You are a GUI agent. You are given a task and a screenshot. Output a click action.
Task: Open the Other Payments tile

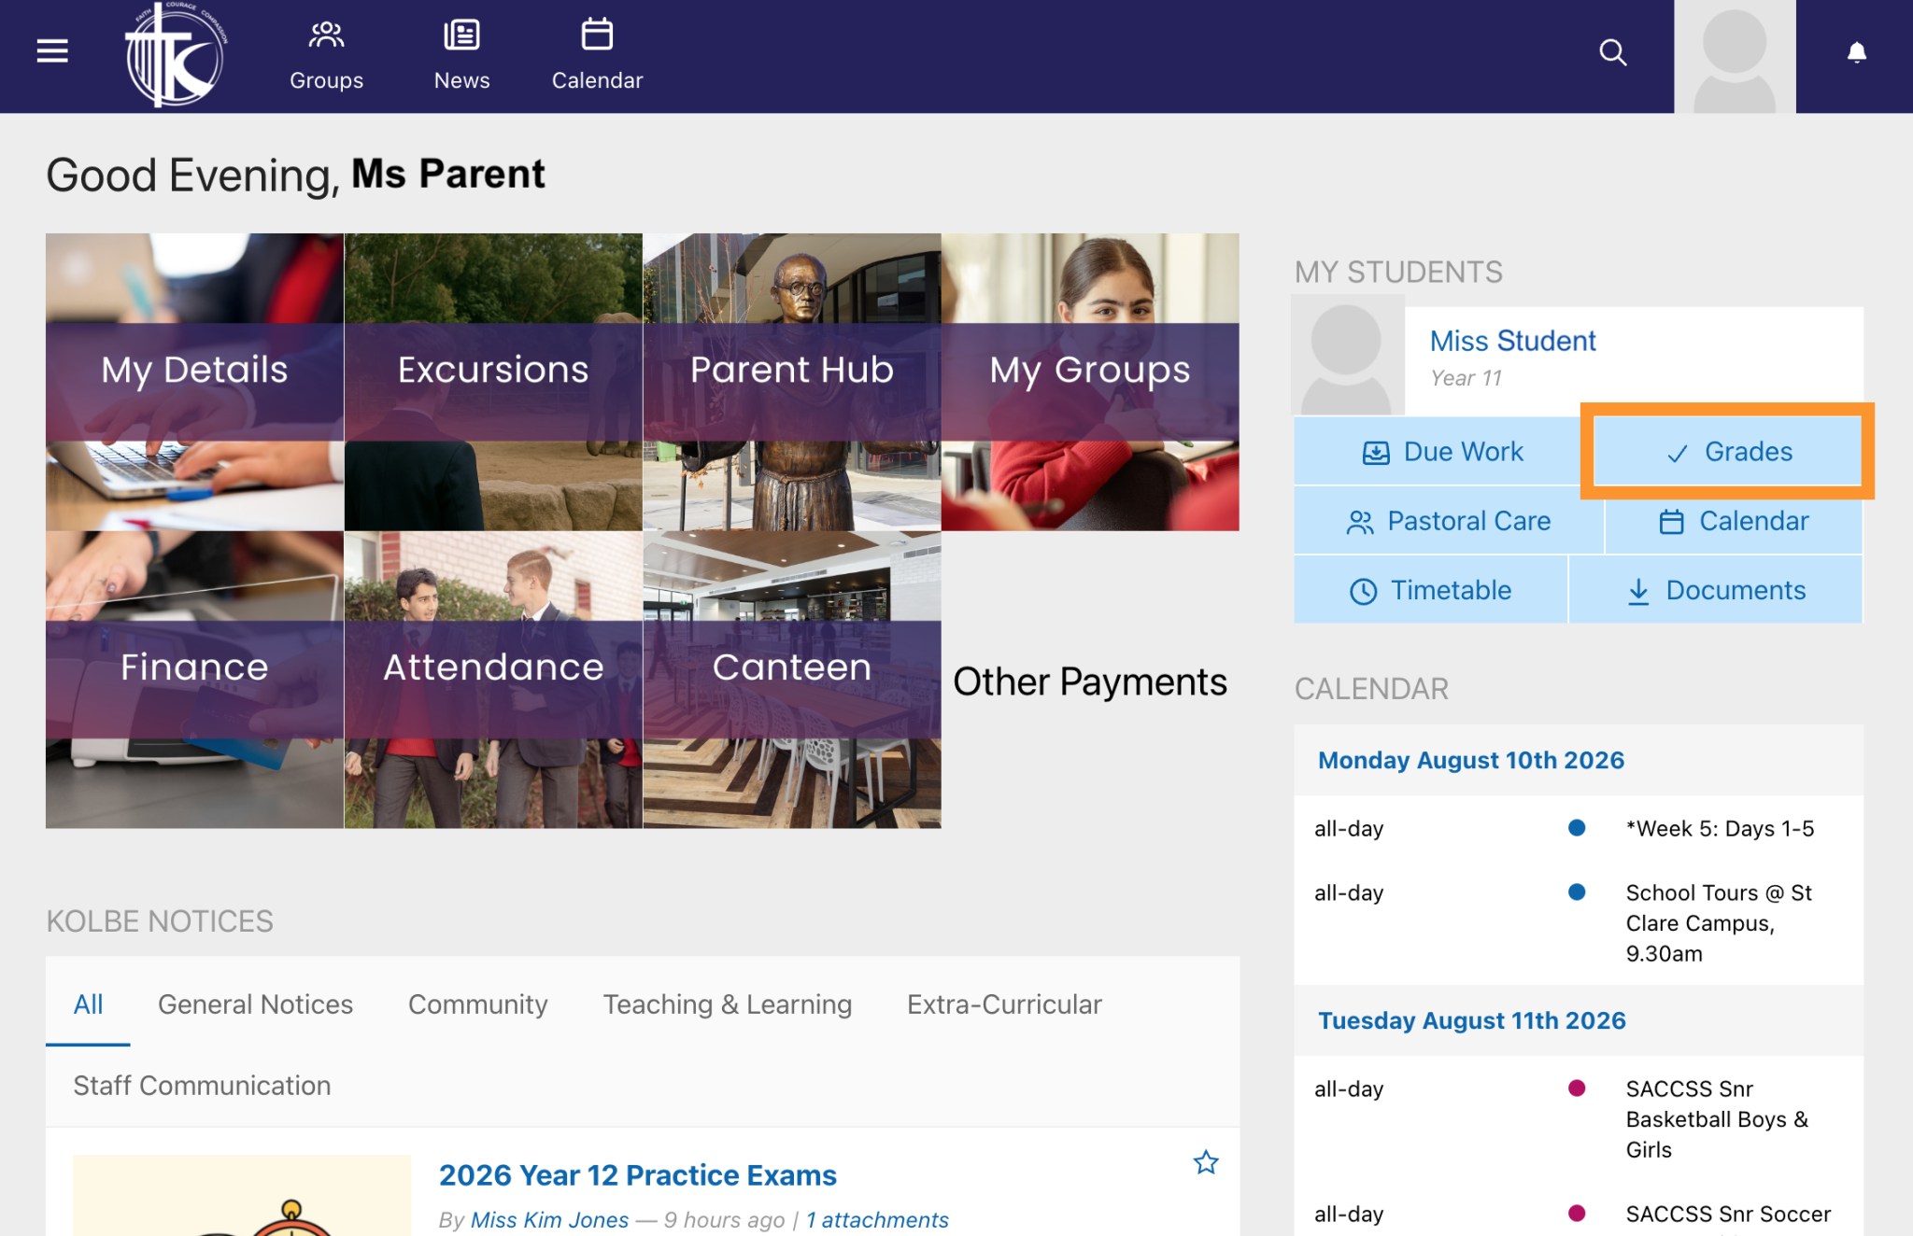tap(1090, 681)
